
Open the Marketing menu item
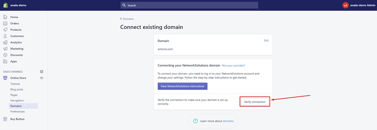point(17,49)
